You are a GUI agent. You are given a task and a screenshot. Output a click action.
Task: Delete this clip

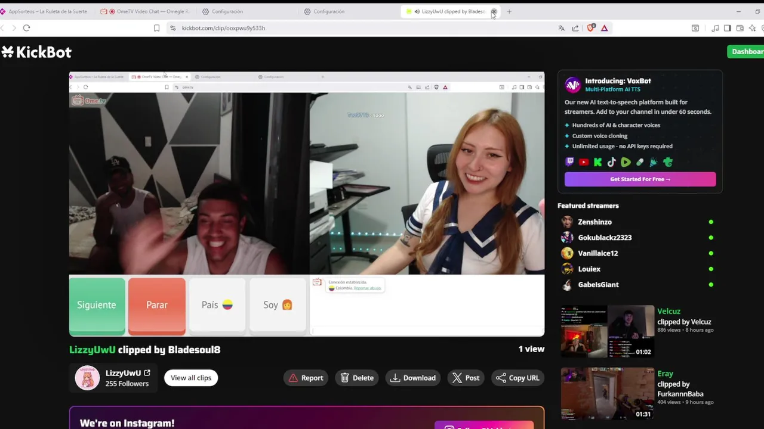tap(357, 378)
